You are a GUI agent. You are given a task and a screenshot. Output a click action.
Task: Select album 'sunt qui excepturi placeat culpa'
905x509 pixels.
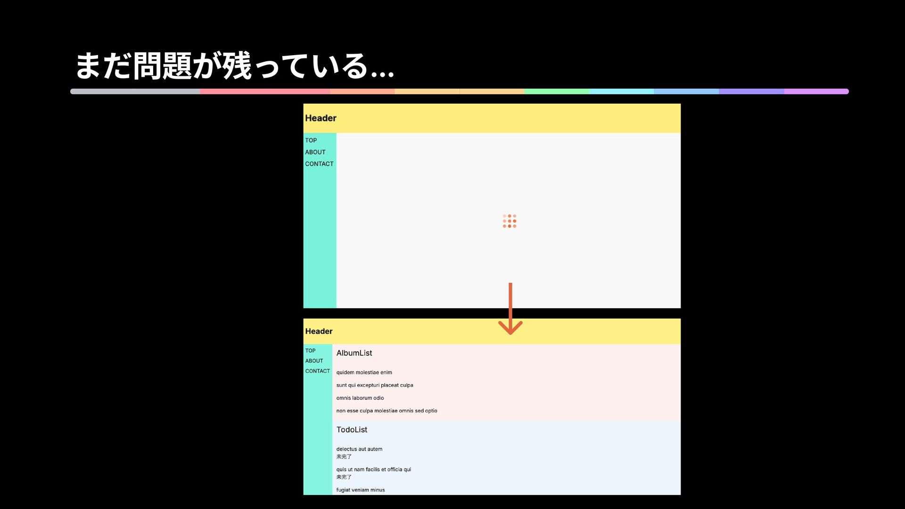[x=375, y=385]
